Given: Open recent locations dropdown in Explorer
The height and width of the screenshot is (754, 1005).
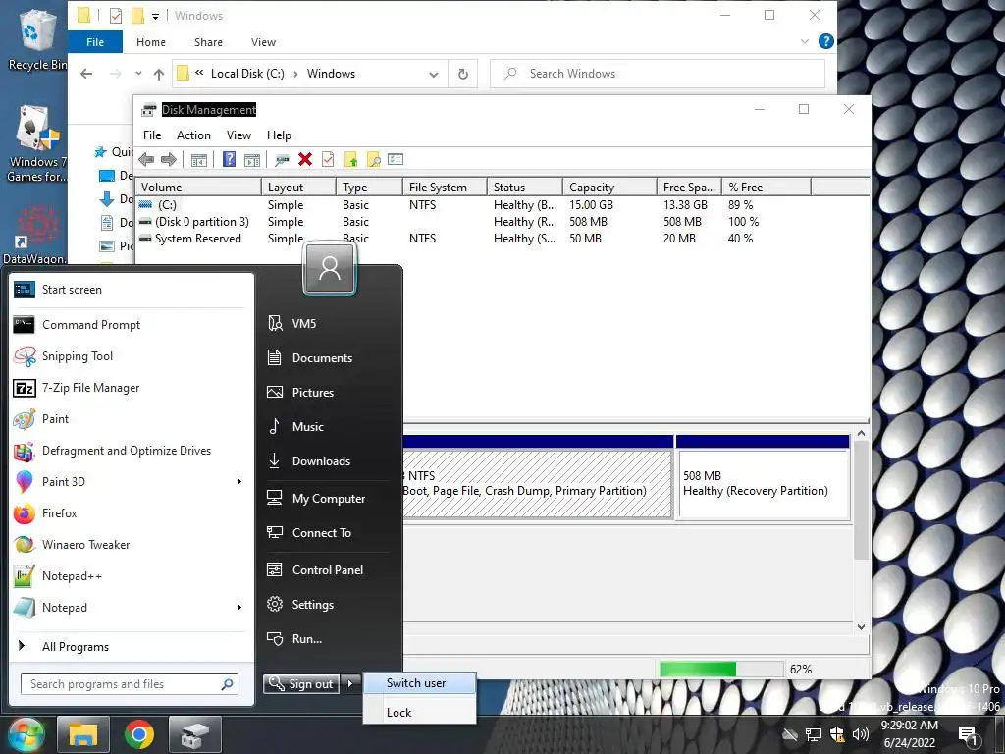Looking at the screenshot, I should pos(138,74).
